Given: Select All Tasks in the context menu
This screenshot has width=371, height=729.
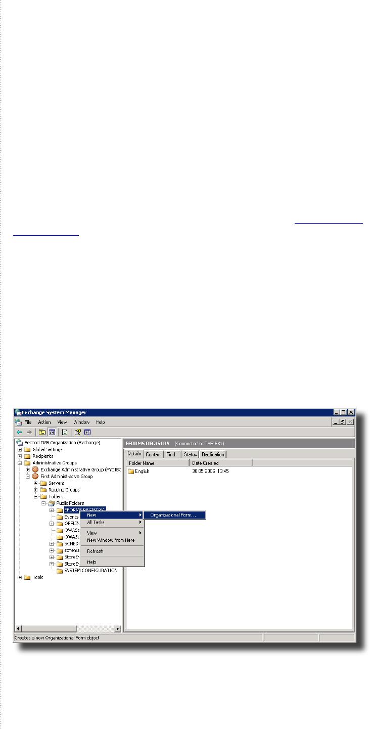Looking at the screenshot, I should click(x=112, y=522).
